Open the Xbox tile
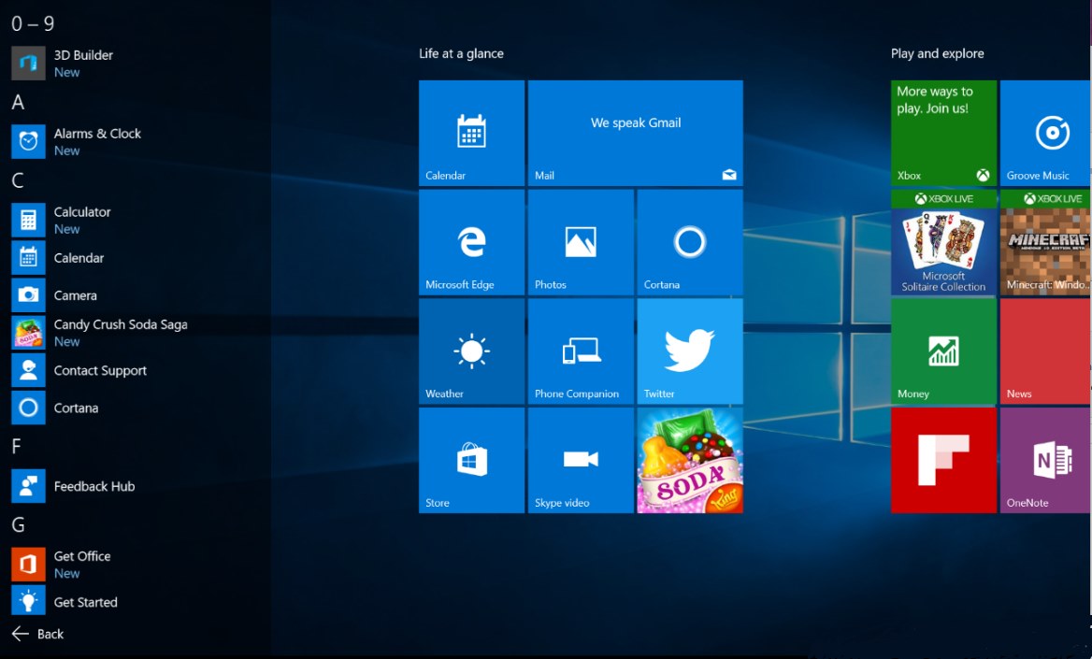This screenshot has height=659, width=1092. point(943,133)
